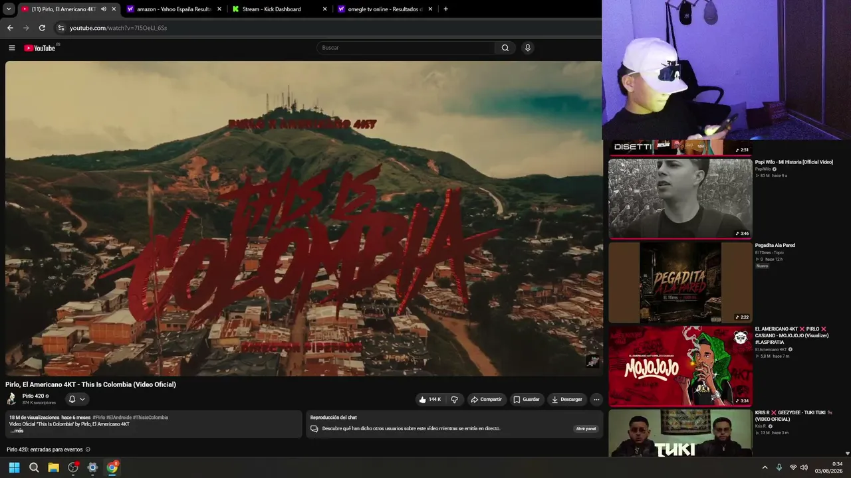Viewport: 851px width, 478px height.
Task: Toggle the video mini-player corner icon
Action: click(592, 361)
